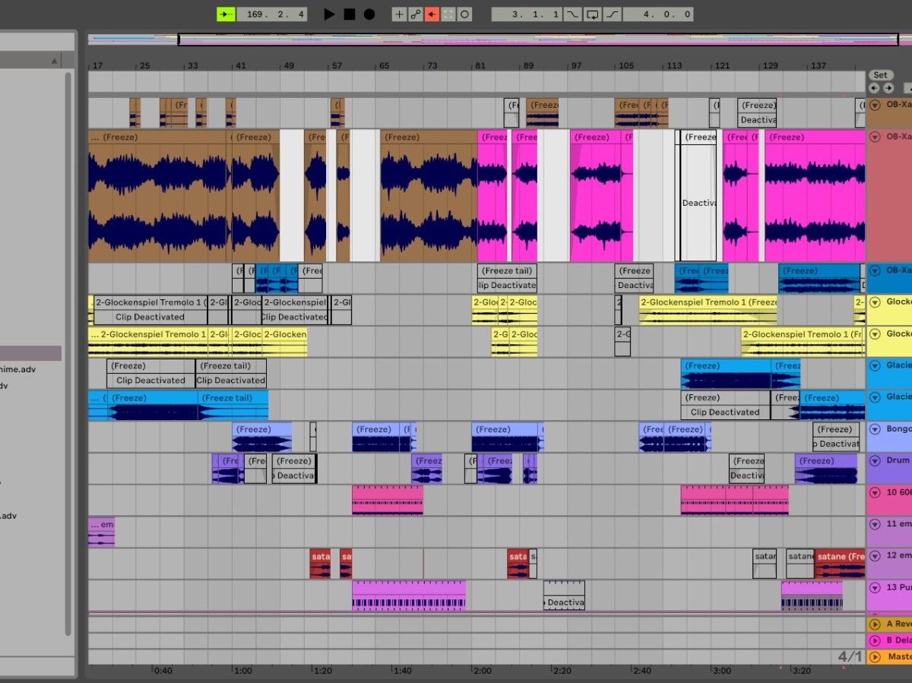The image size is (912, 683).
Task: Toggle the Automation Arm button
Action: click(x=416, y=14)
